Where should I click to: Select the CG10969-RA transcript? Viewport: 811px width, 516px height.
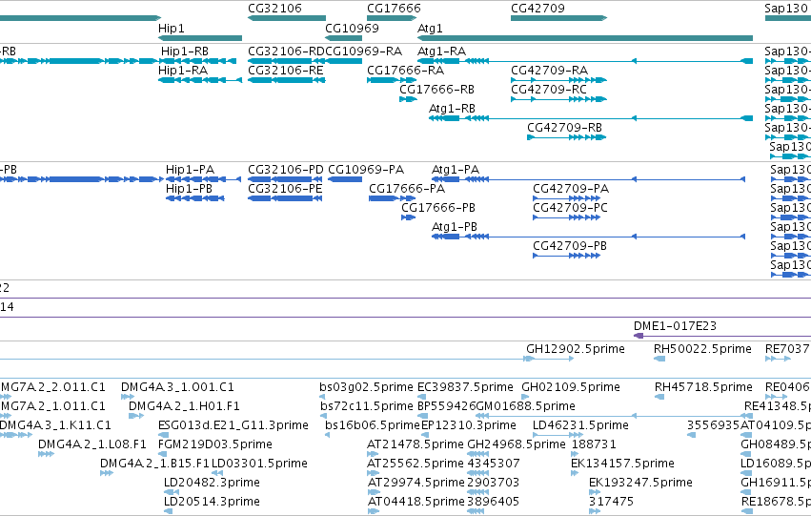(x=343, y=61)
